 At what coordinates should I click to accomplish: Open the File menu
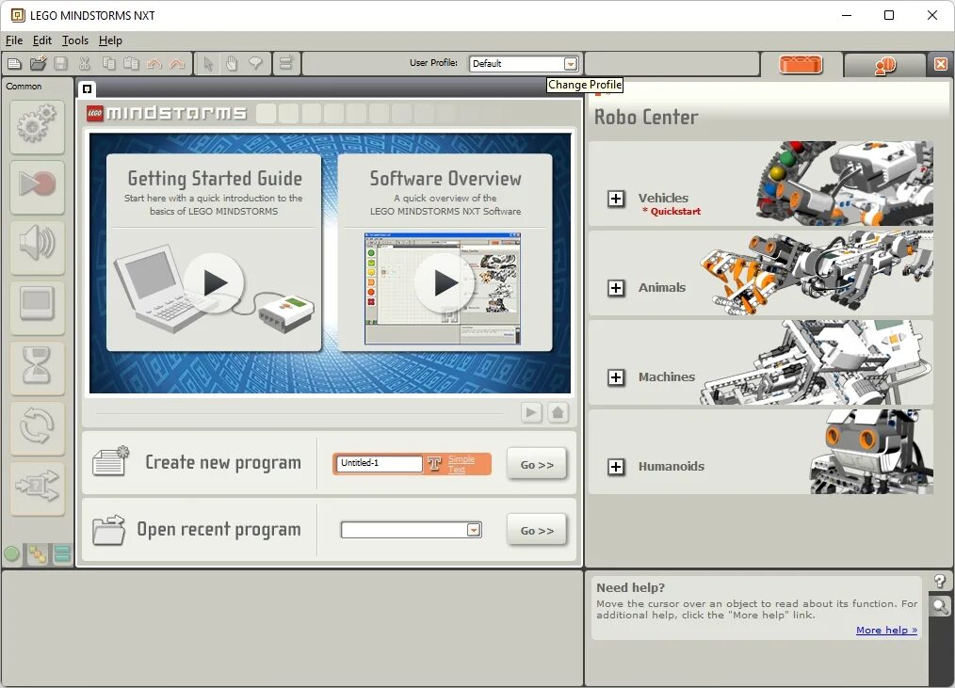click(x=14, y=40)
